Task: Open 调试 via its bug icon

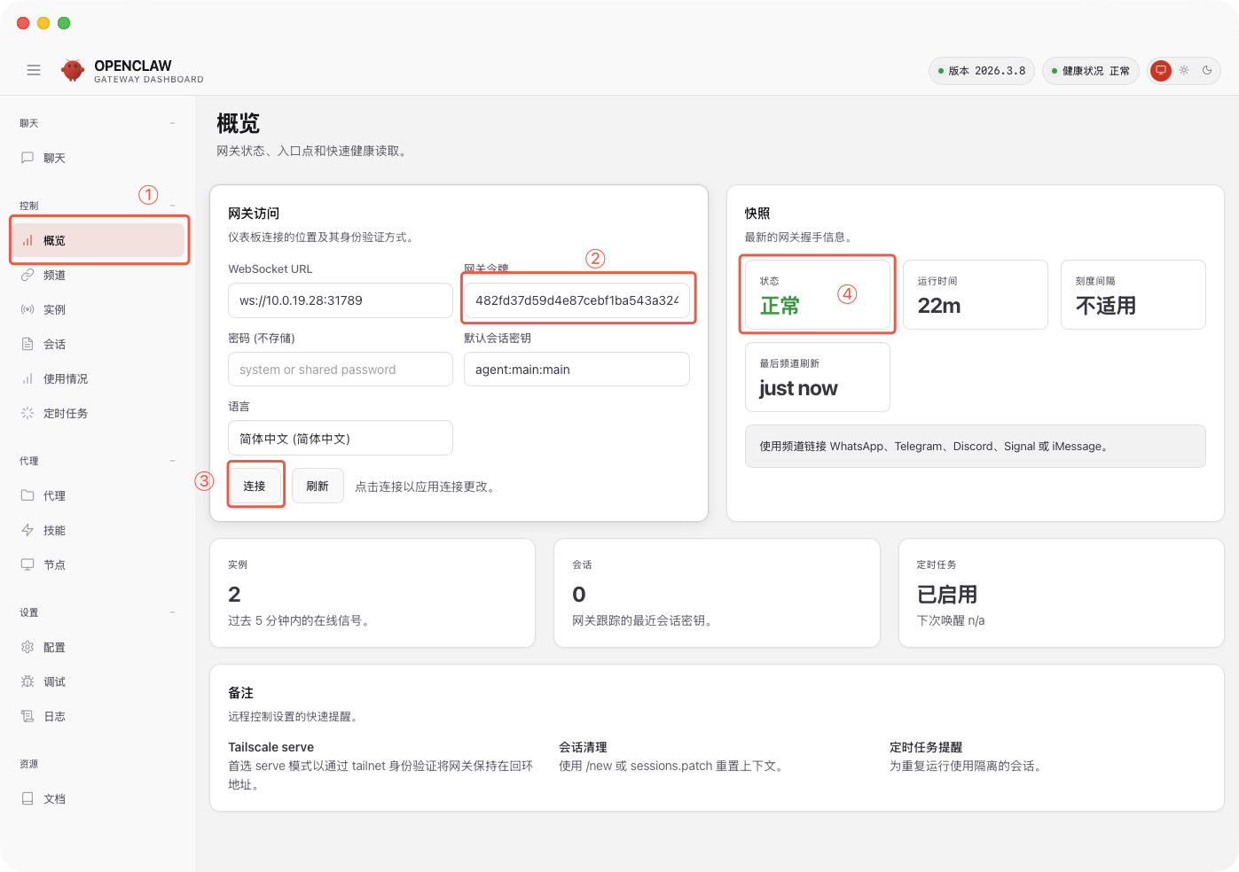Action: tap(27, 682)
